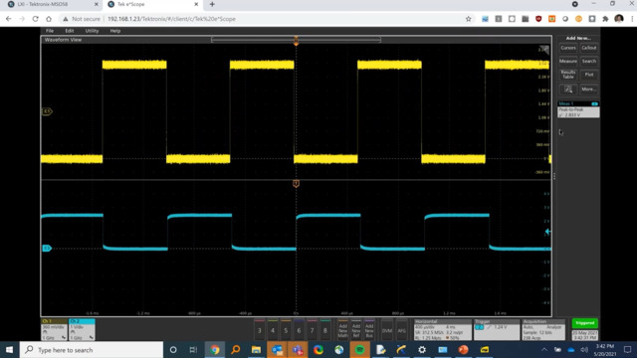This screenshot has height=358, width=637.
Task: Turn on channel 8
Action: click(x=325, y=330)
